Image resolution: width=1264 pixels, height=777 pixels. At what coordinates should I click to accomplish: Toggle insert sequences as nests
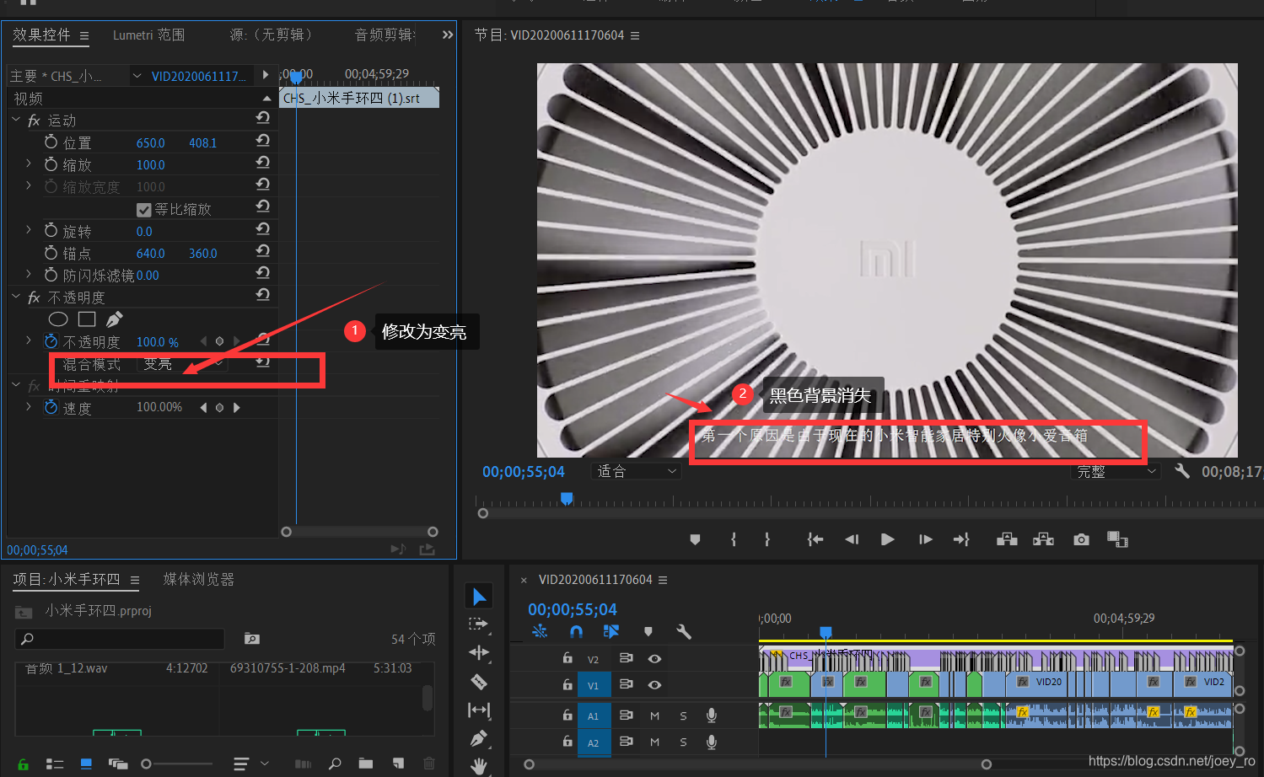pyautogui.click(x=540, y=631)
